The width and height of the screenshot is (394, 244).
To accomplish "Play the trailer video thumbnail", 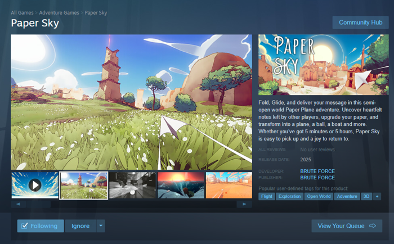I will pyautogui.click(x=35, y=186).
